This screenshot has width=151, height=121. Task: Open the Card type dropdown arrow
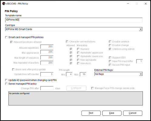point(141,29)
